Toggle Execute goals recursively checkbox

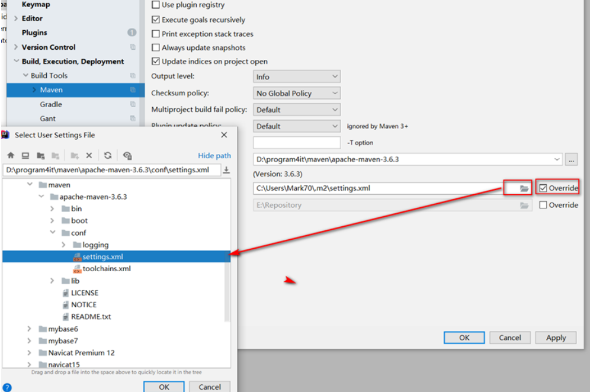coord(156,20)
